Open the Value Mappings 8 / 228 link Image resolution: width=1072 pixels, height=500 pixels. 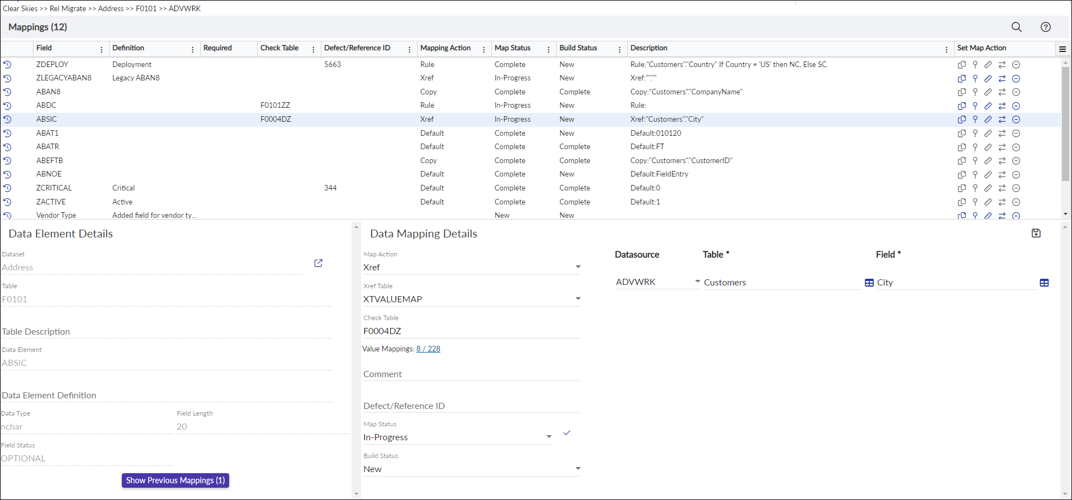click(x=428, y=349)
